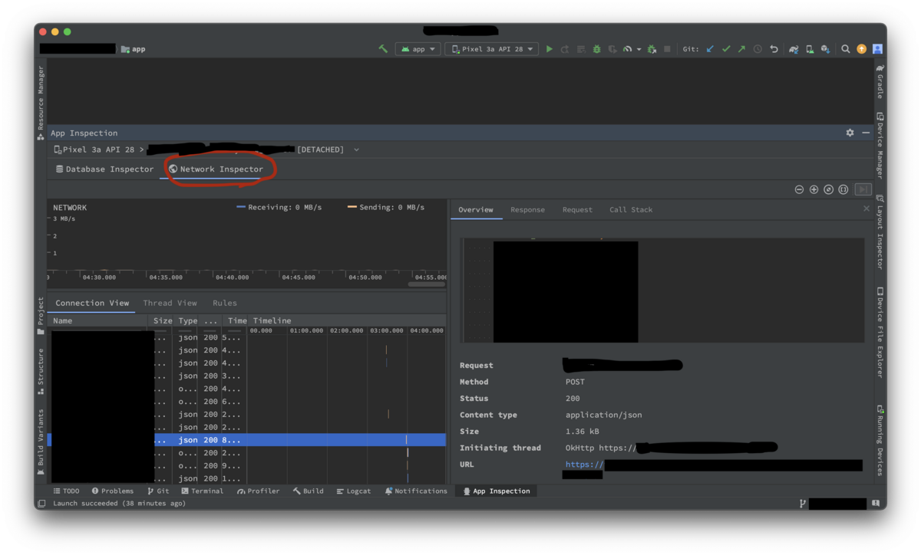Viewport: 921px width, 555px height.
Task: Update project with blue Git arrow
Action: [x=710, y=49]
